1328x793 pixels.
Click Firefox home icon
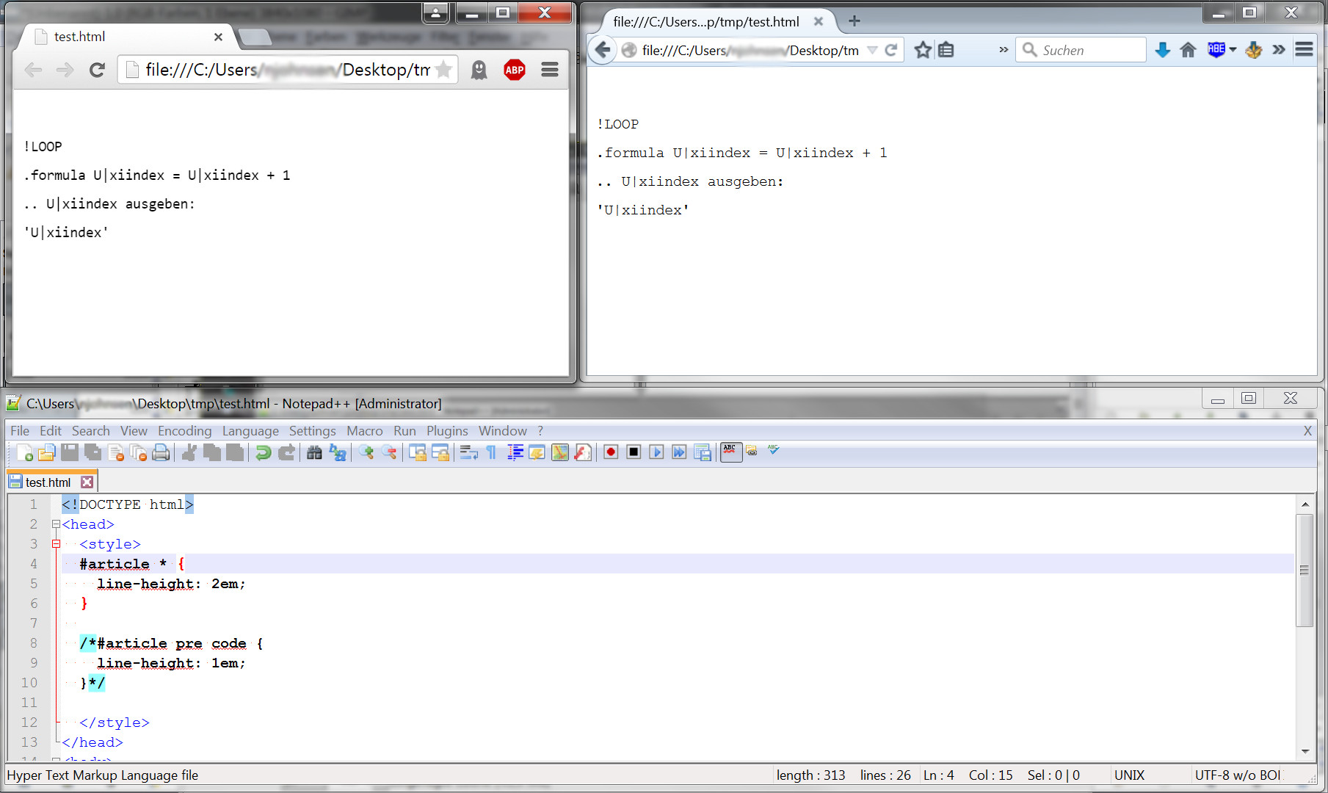click(x=1188, y=50)
